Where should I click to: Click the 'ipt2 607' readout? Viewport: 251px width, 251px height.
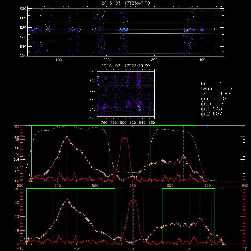[211, 114]
